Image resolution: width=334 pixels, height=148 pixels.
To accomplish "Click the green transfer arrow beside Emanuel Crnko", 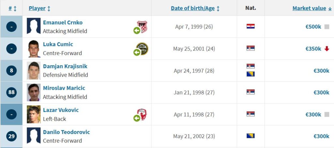I will click(137, 30).
